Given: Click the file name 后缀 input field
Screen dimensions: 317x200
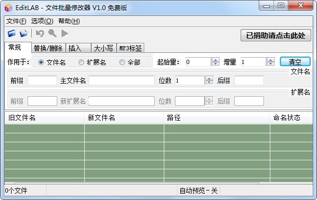Looking at the screenshot, I should [x=249, y=80].
